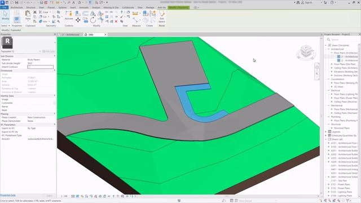Click the red Delete X icon
The image size is (361, 203).
coord(116,21)
